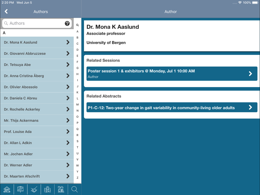Image resolution: width=260 pixels, height=195 pixels.
Task: Jump to letter T in index
Action: point(77,147)
